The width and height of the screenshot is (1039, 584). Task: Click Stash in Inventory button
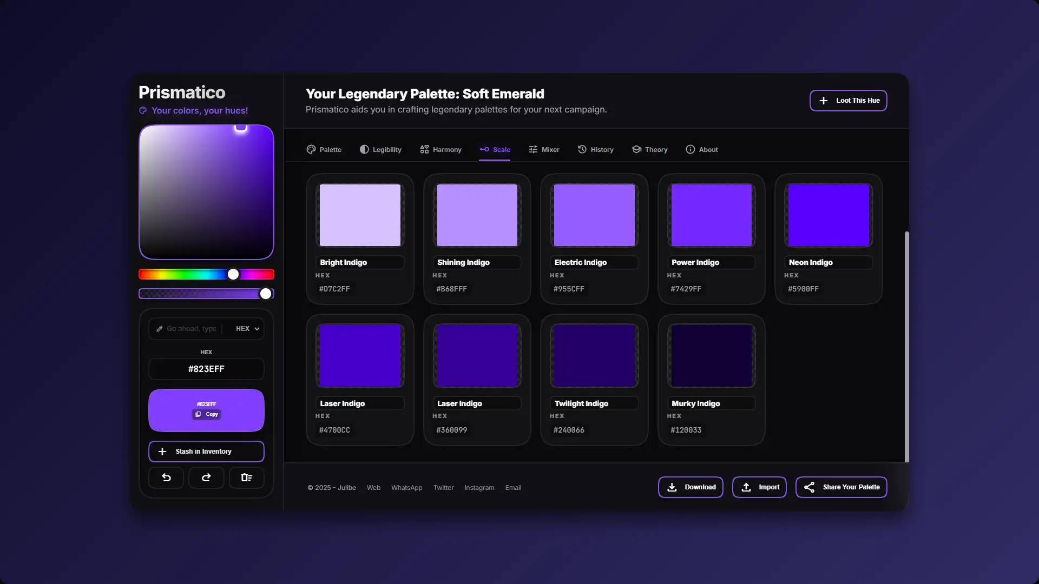tap(206, 452)
